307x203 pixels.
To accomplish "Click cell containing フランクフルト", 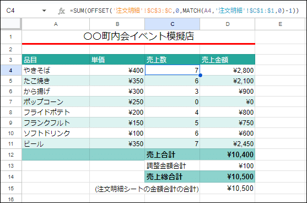I will [x=56, y=122].
